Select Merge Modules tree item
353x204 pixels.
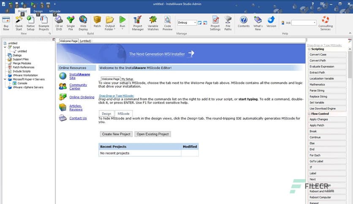pyautogui.click(x=22, y=63)
